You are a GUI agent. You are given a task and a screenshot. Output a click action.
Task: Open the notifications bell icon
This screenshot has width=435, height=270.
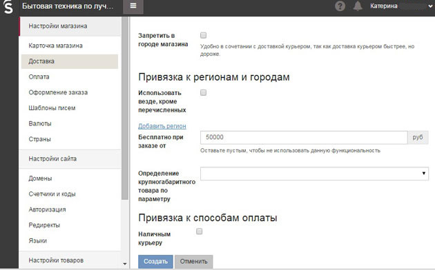[358, 6]
